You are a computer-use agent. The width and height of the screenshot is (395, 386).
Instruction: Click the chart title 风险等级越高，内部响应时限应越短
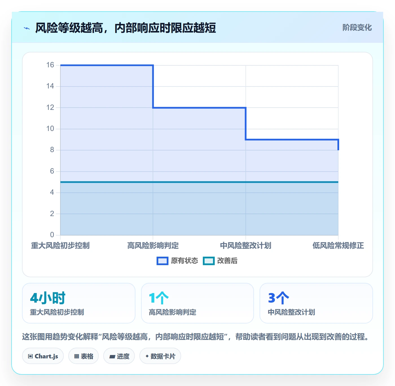click(126, 28)
